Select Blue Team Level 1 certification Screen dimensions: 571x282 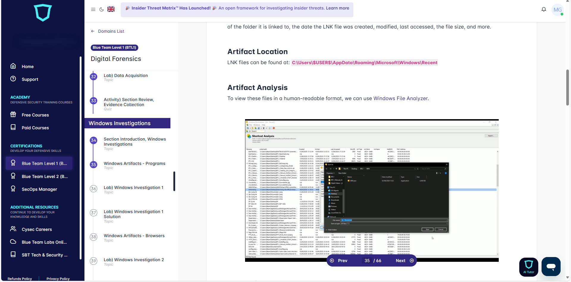coord(39,163)
